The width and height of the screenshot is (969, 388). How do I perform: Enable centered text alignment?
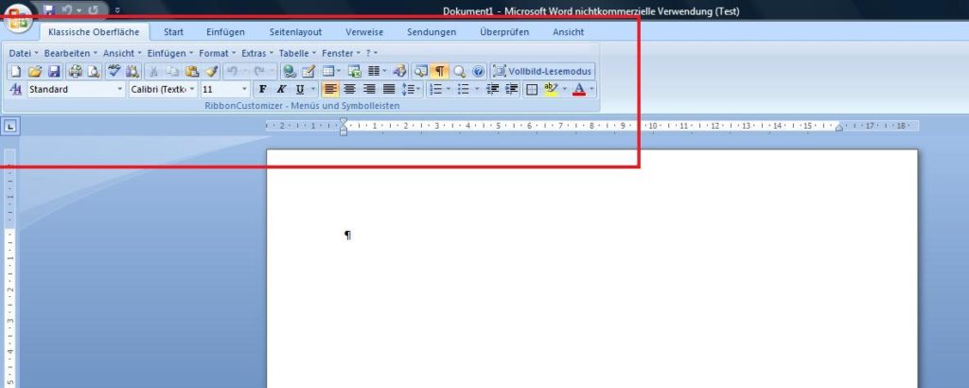coord(350,90)
